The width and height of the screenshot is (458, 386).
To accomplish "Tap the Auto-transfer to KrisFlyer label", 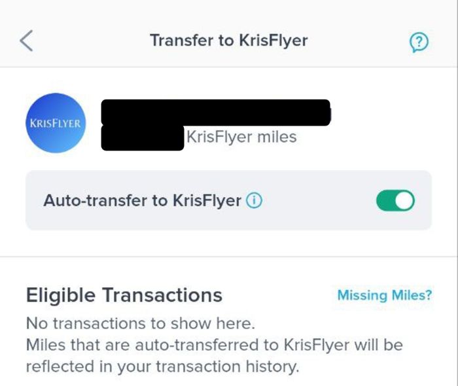I will click(x=142, y=201).
